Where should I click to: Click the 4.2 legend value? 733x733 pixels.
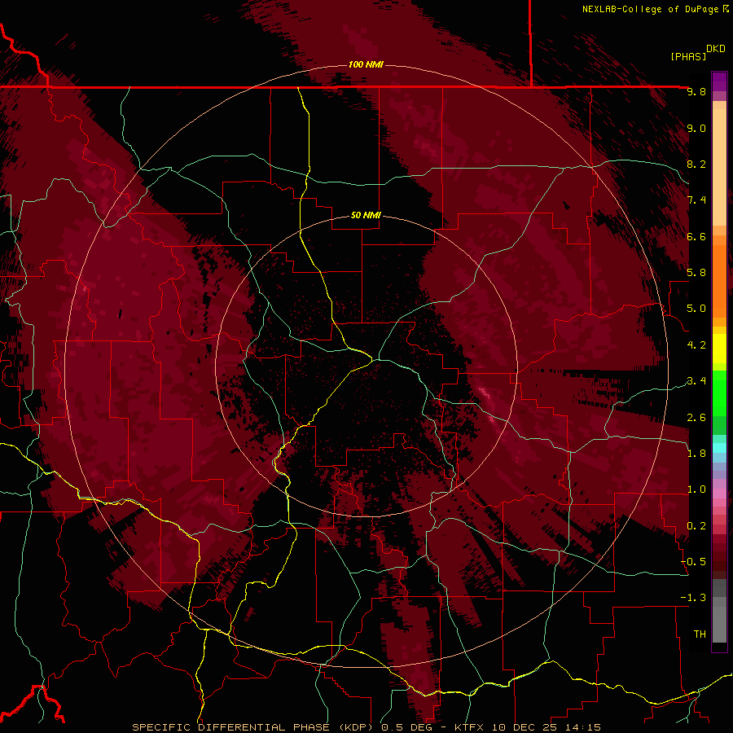696,345
